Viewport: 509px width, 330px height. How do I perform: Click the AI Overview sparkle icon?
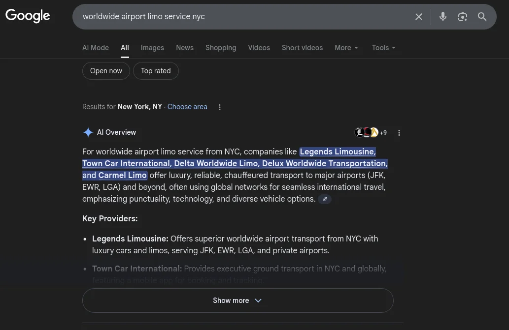[88, 132]
